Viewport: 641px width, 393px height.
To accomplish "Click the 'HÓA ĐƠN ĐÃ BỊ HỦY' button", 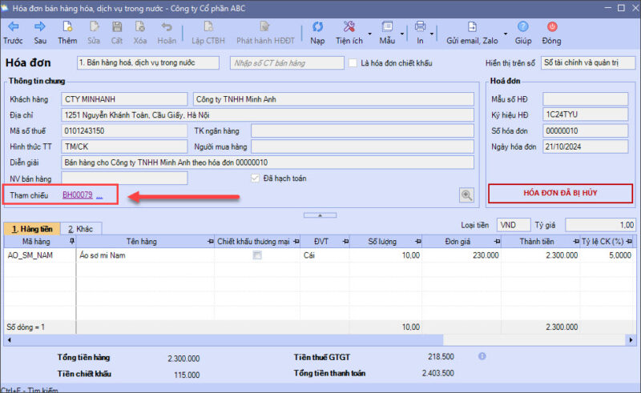I will click(x=560, y=194).
